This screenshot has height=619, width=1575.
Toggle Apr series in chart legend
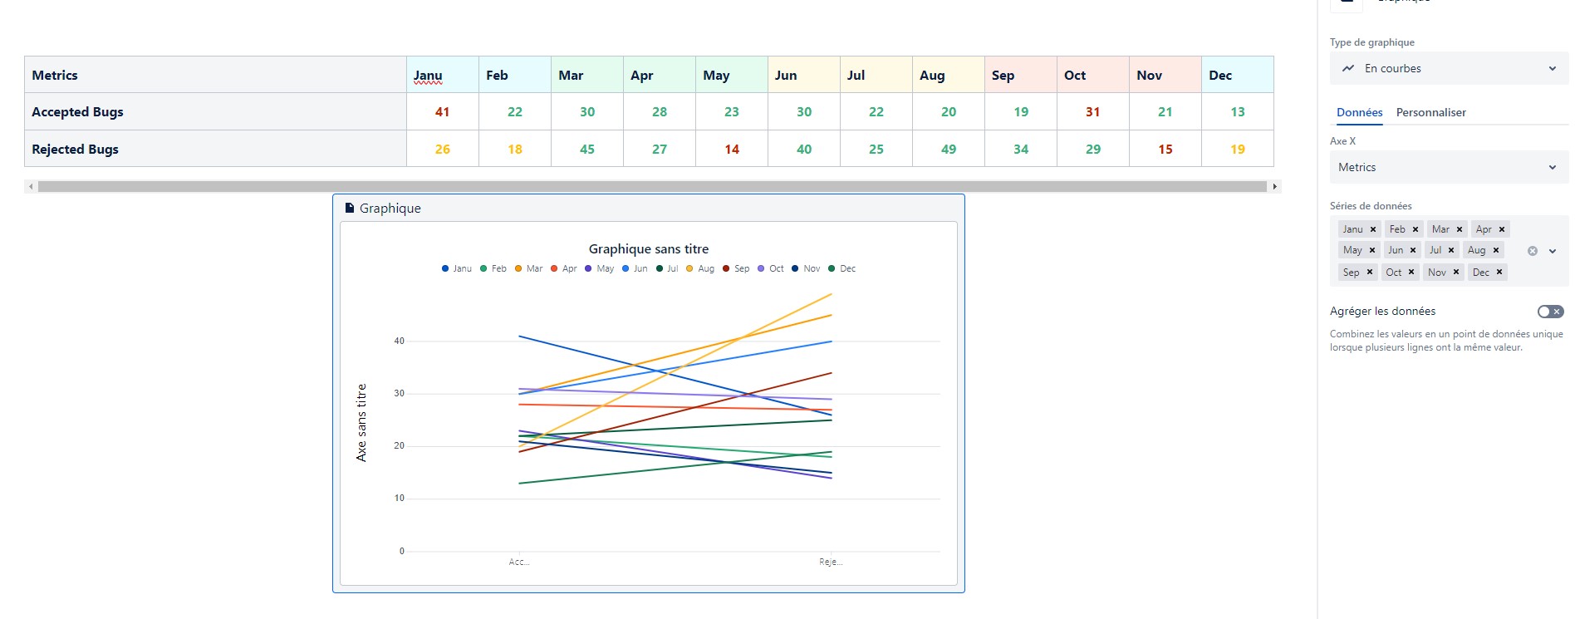click(564, 268)
